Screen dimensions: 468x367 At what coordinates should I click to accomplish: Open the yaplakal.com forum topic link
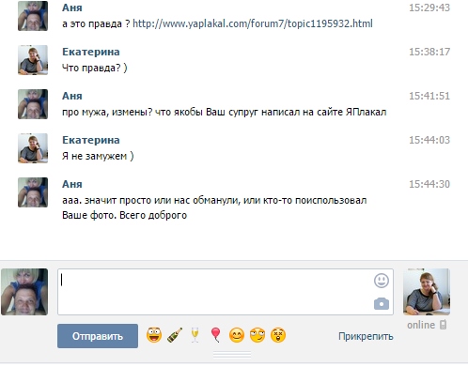tap(253, 23)
